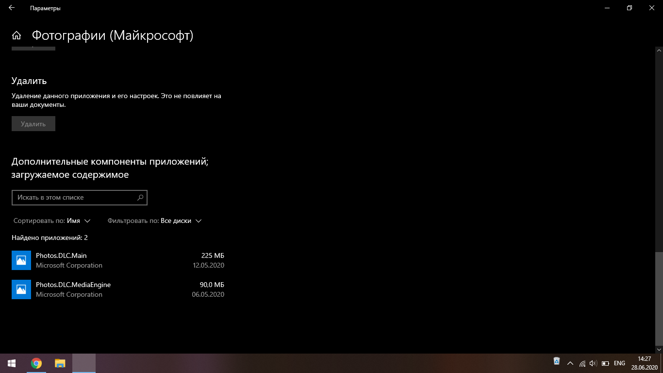The image size is (663, 373).
Task: Open the Wi-Fi network flyout
Action: point(582,363)
